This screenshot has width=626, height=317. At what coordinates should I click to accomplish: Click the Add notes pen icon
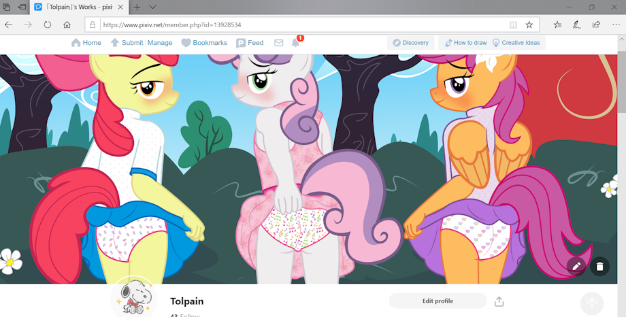tap(576, 24)
